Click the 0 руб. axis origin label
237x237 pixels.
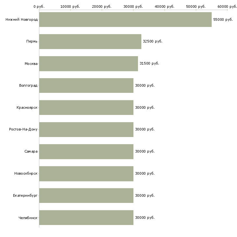click(x=39, y=6)
